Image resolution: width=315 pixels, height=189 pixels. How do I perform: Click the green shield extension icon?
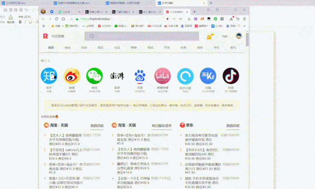(215, 19)
